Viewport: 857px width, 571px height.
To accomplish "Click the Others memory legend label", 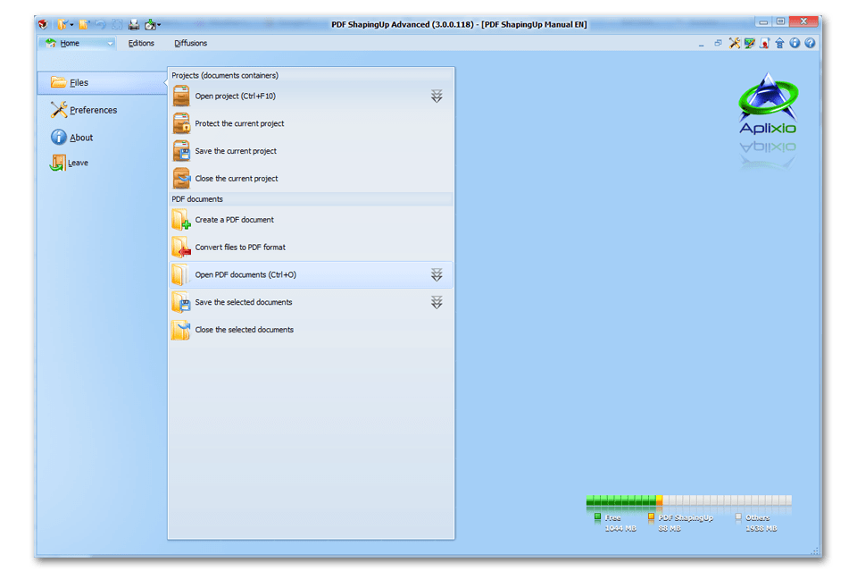I will click(x=758, y=517).
